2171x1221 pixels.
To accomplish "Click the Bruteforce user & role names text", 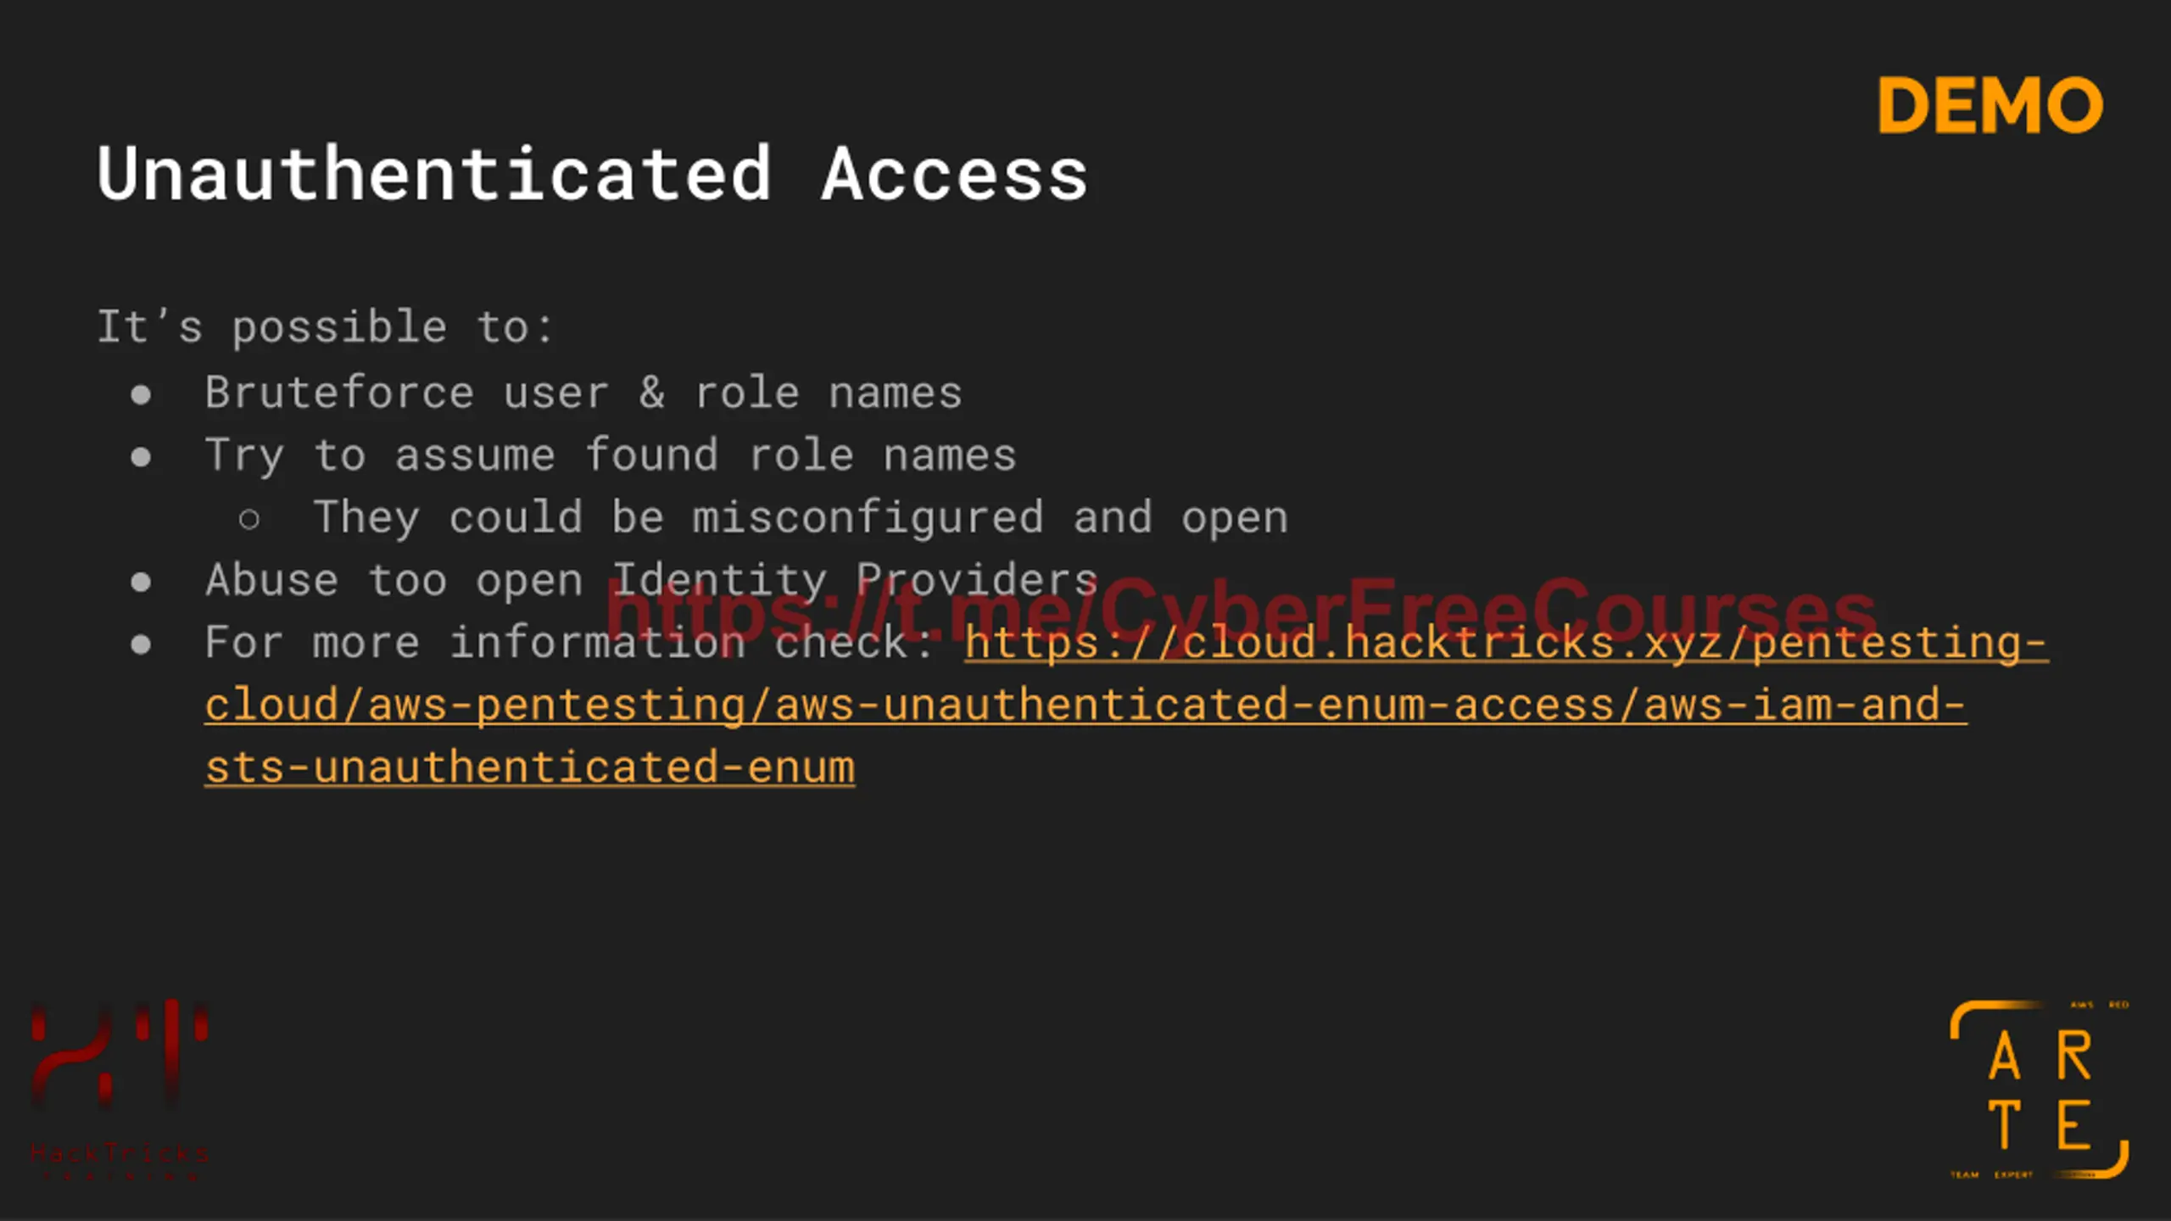I will point(583,393).
